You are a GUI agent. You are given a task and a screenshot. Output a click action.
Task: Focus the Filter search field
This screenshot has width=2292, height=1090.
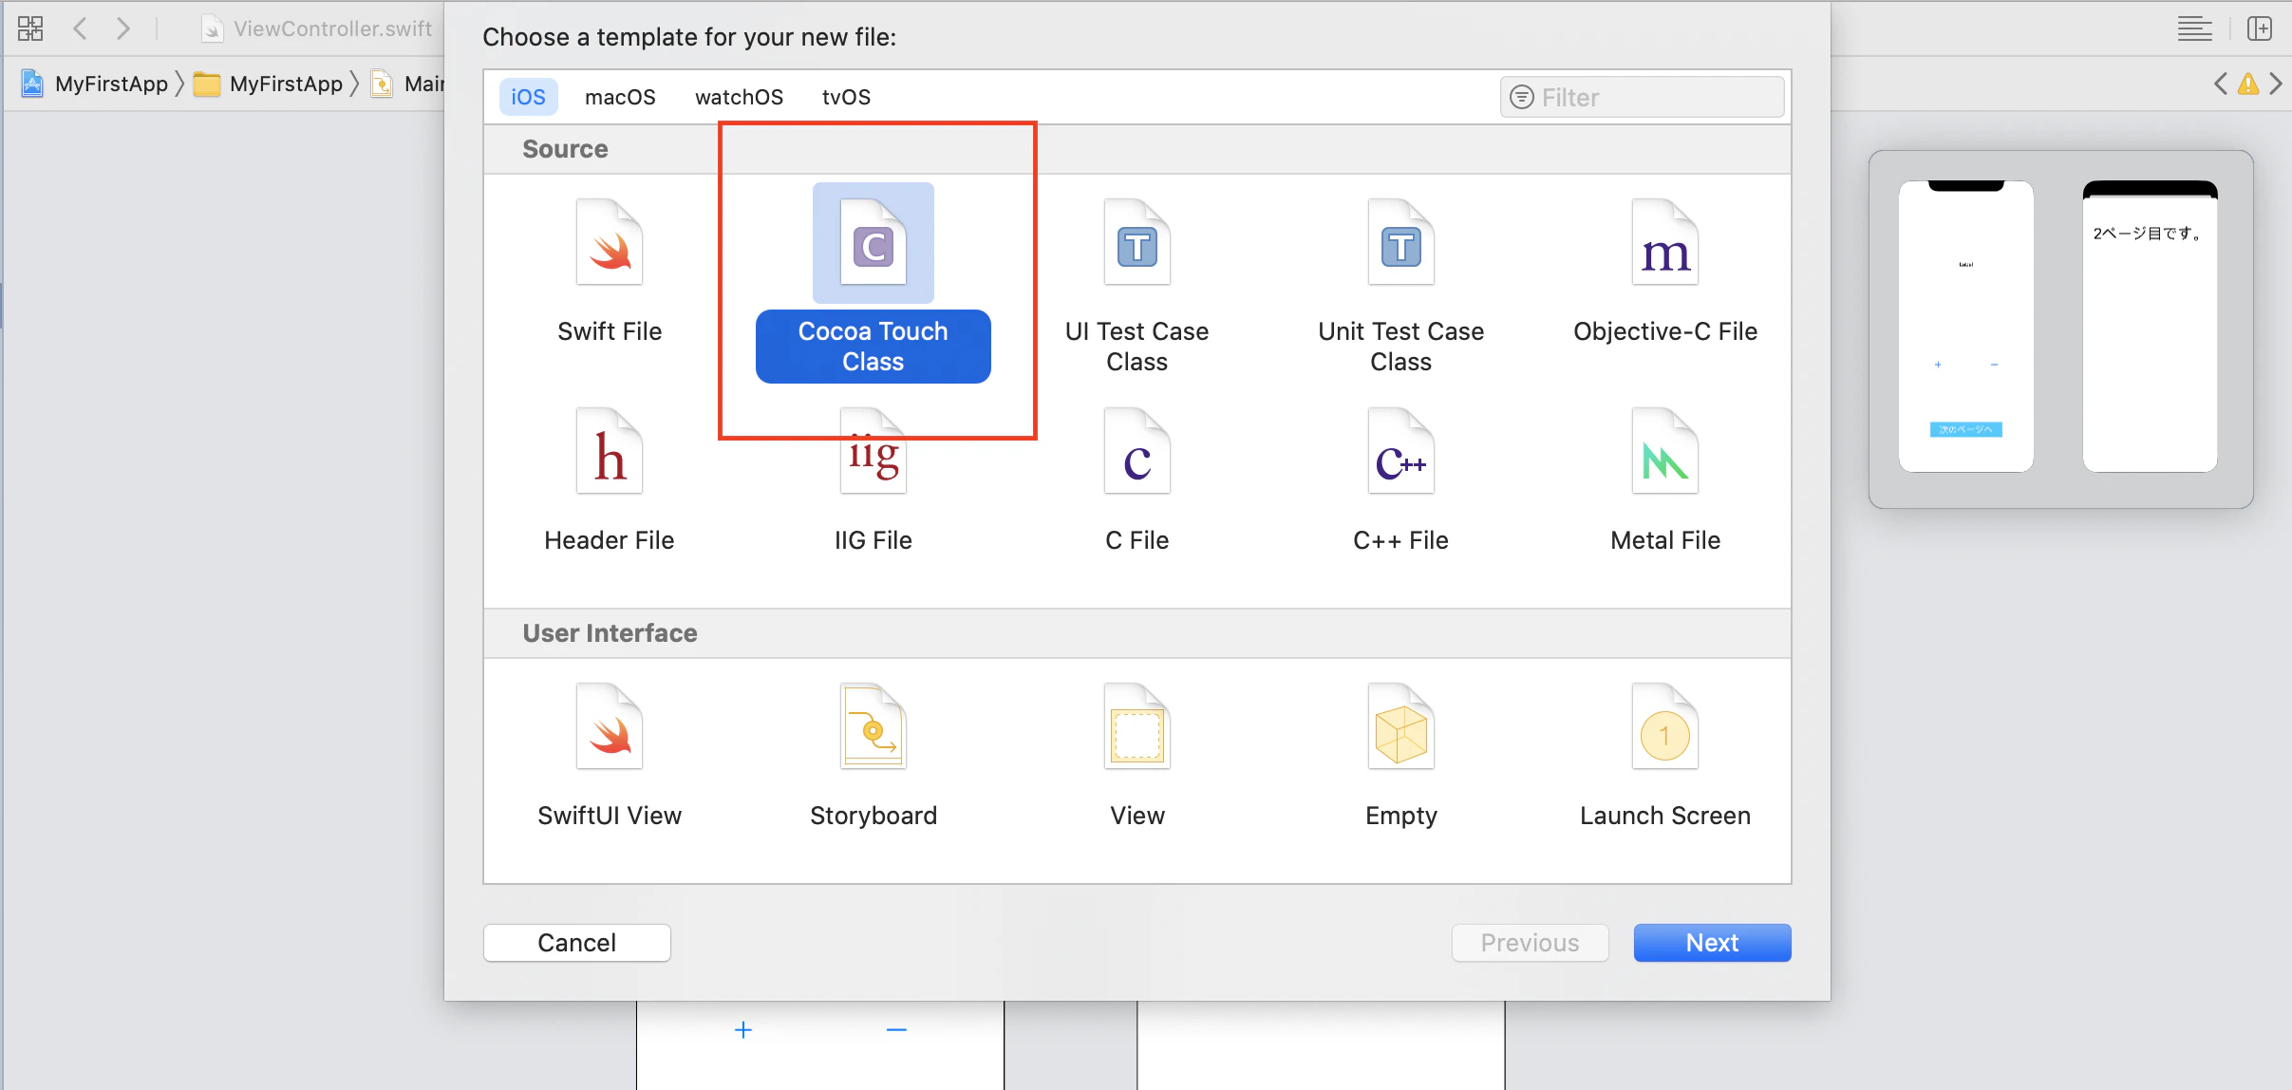[1642, 97]
